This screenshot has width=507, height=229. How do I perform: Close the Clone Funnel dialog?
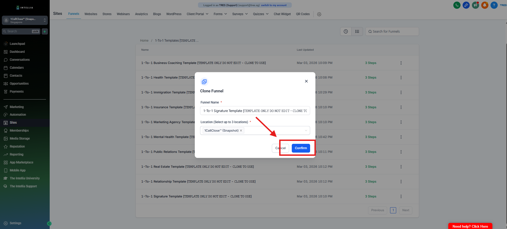point(306,81)
